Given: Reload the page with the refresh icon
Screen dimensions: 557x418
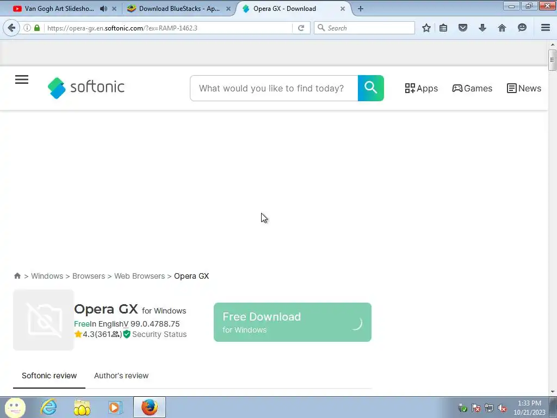Looking at the screenshot, I should click(301, 28).
